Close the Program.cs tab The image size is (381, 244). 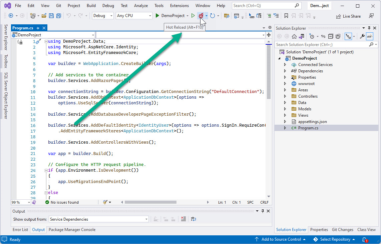(x=44, y=28)
